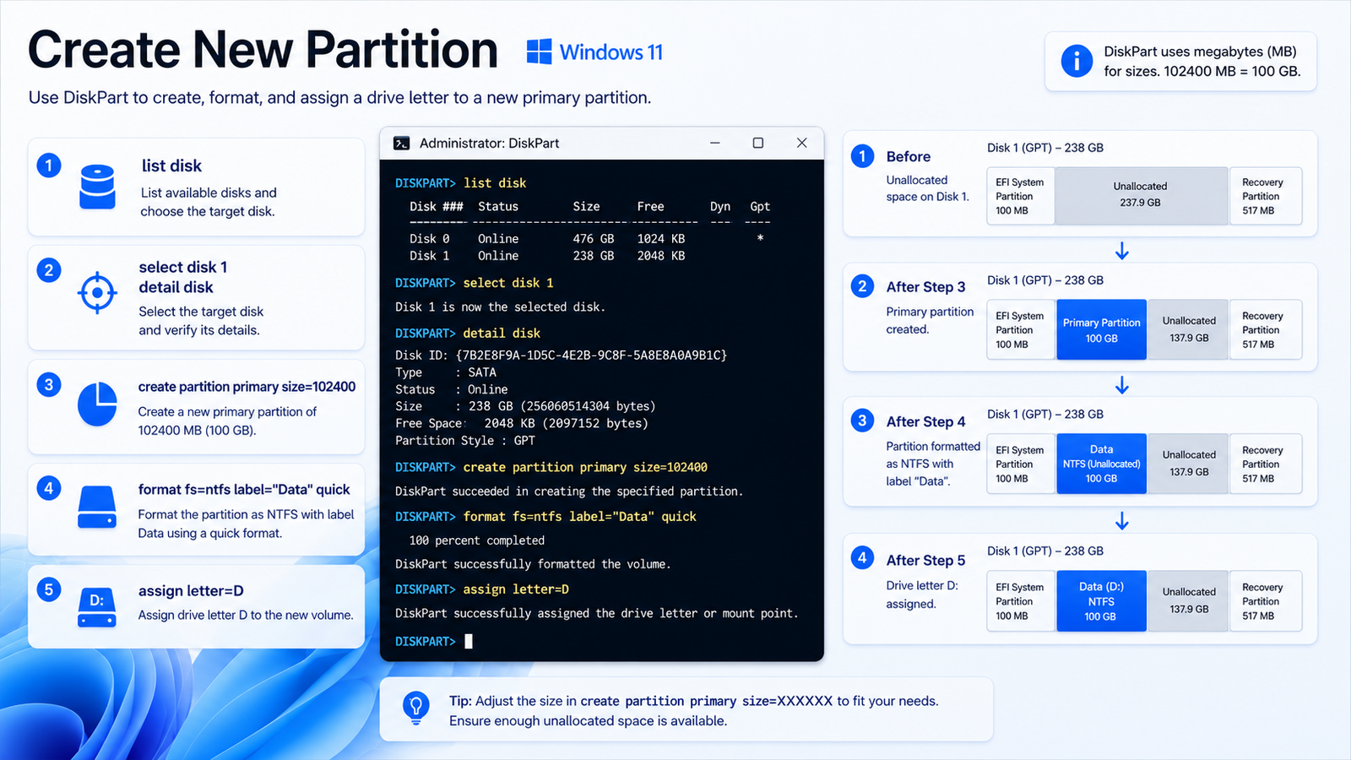Click the 'After Step 4' heading
Image resolution: width=1351 pixels, height=760 pixels.
(x=925, y=421)
